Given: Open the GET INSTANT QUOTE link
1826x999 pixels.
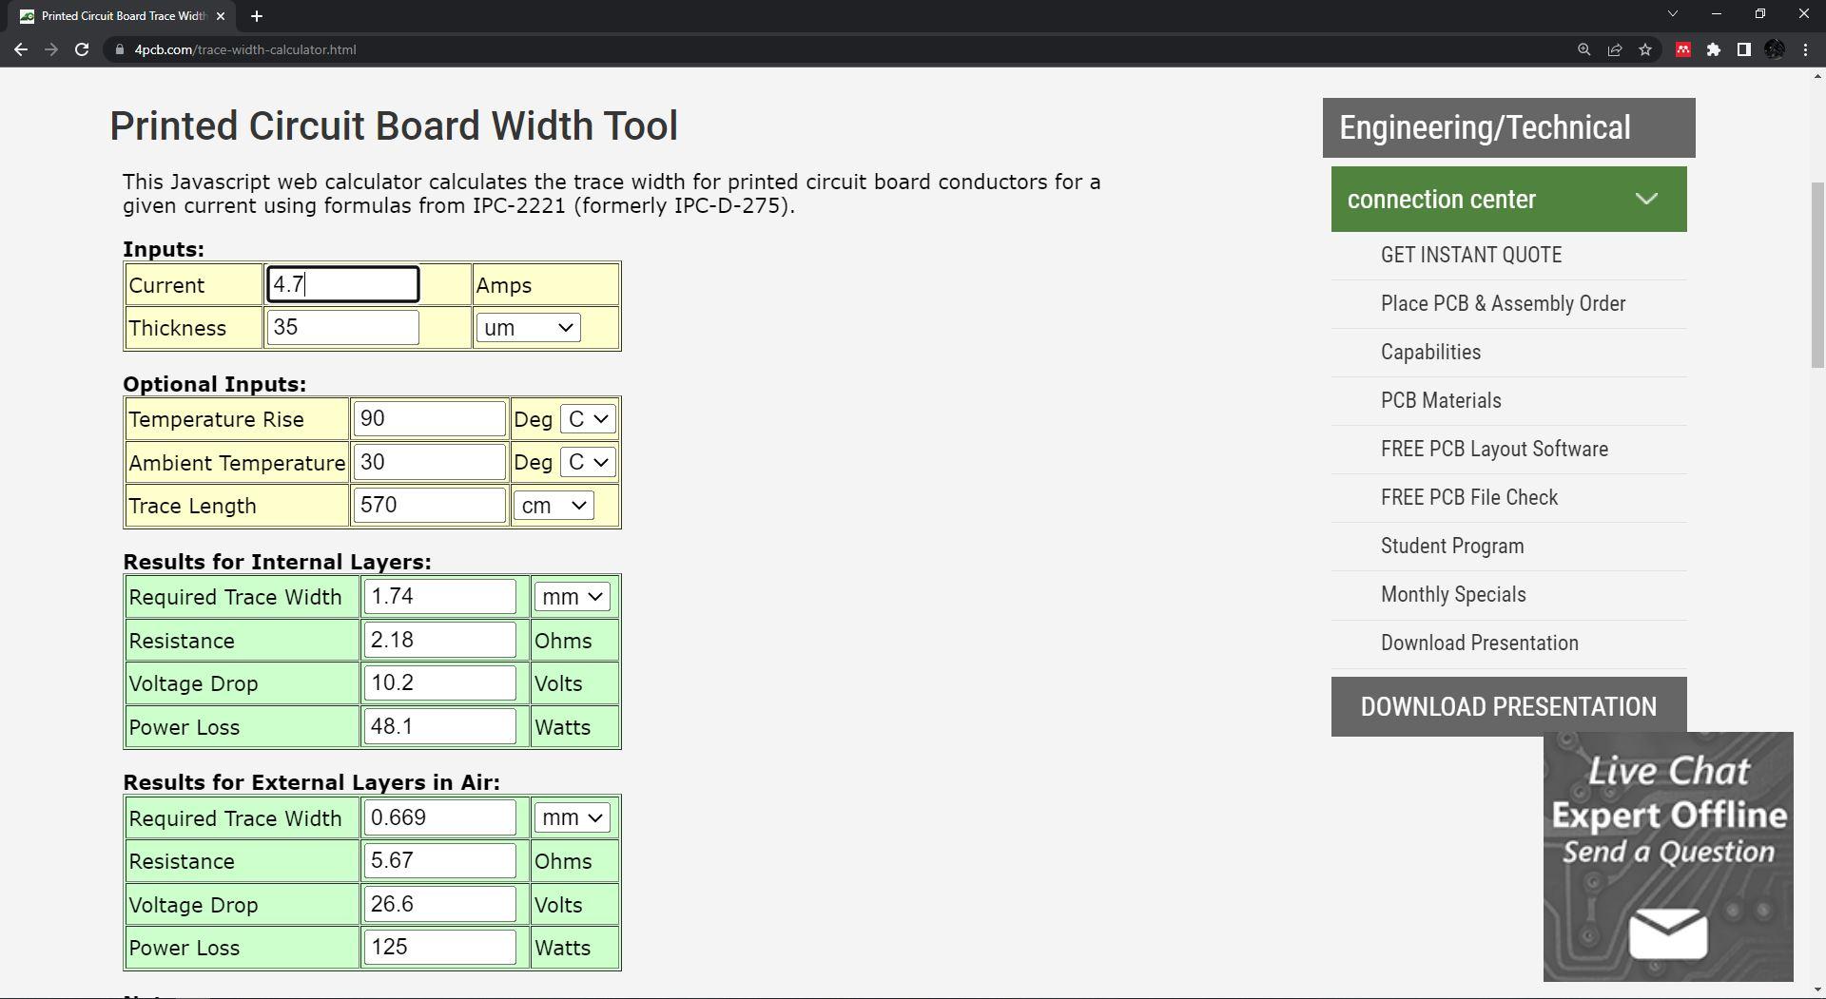Looking at the screenshot, I should pyautogui.click(x=1470, y=255).
